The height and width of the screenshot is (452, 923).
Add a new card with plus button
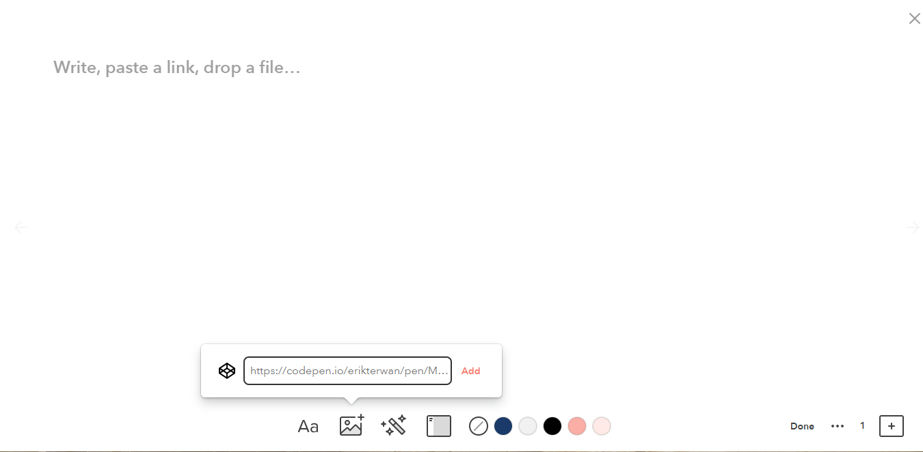(892, 425)
